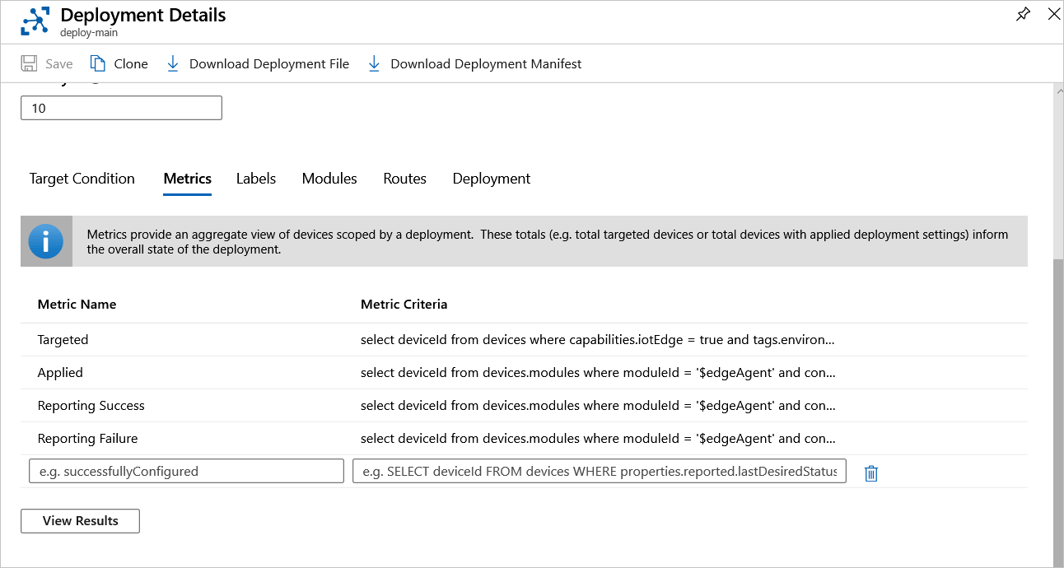The height and width of the screenshot is (568, 1064).
Task: Click the download icon for Deployment Manifest
Action: point(374,63)
